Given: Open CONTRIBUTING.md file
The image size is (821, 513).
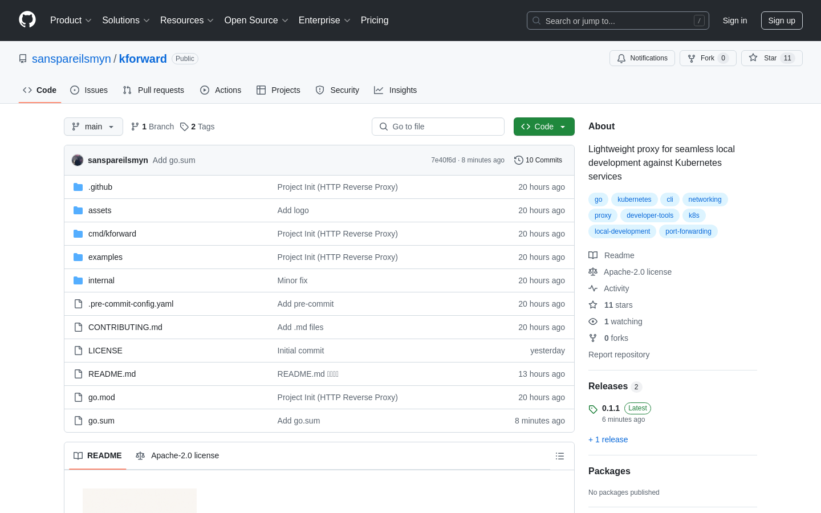Looking at the screenshot, I should 125,327.
